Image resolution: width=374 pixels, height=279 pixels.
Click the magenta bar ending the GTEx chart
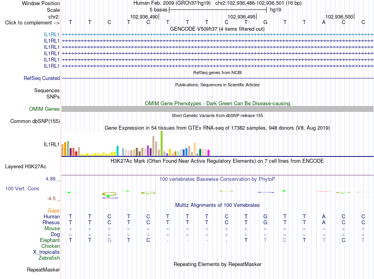208,153
